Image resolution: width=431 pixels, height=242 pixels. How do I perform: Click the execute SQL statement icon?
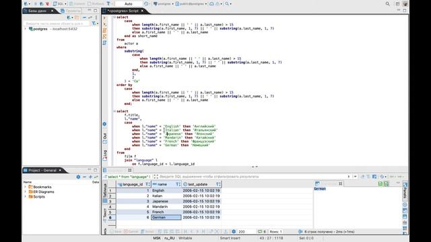(104, 18)
